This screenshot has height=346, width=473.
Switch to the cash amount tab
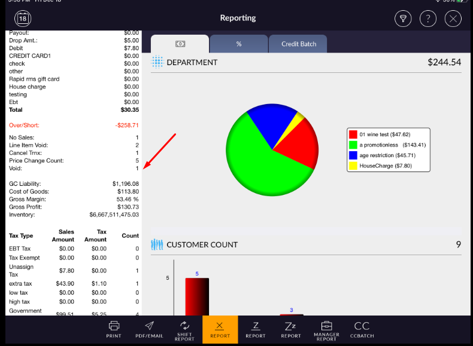click(180, 44)
